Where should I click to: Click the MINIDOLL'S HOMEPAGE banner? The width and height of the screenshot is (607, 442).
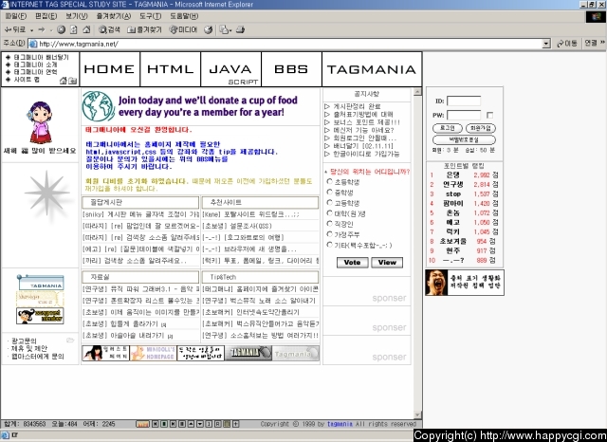pos(153,353)
